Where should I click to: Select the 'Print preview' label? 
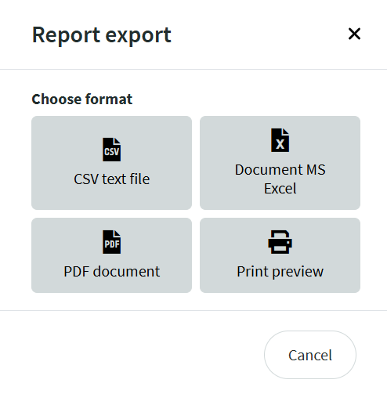pyautogui.click(x=280, y=272)
